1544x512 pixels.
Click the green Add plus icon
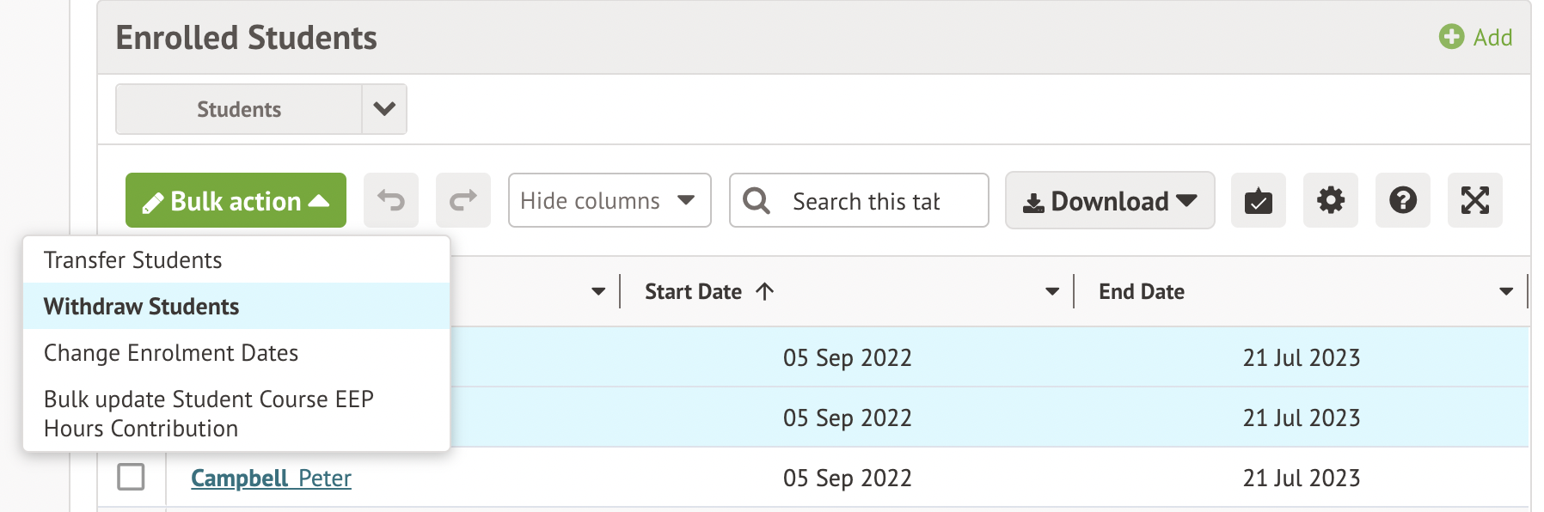(1451, 37)
